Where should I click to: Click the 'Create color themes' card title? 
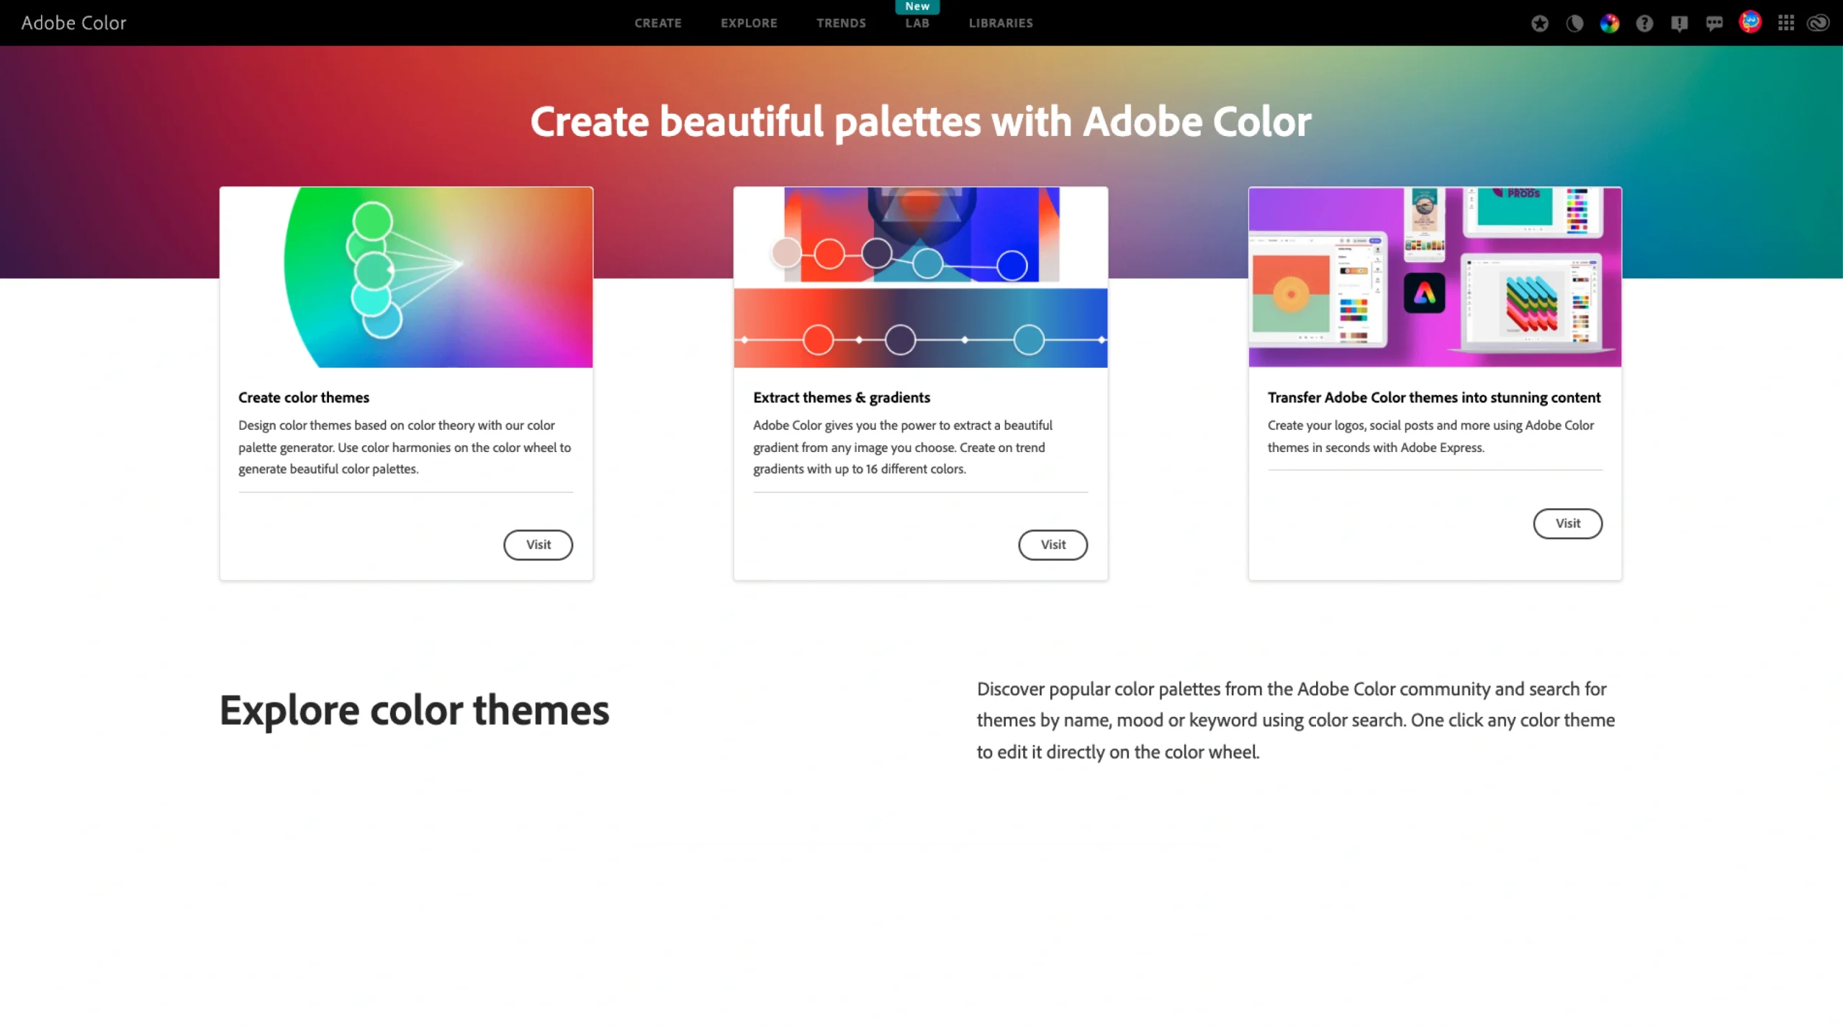(304, 397)
